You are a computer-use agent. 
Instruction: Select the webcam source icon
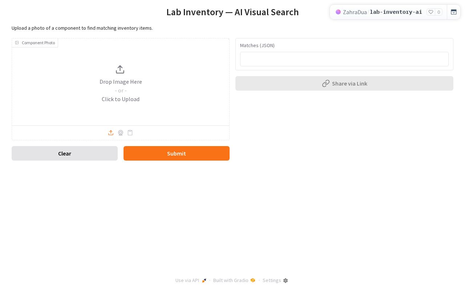(121, 133)
